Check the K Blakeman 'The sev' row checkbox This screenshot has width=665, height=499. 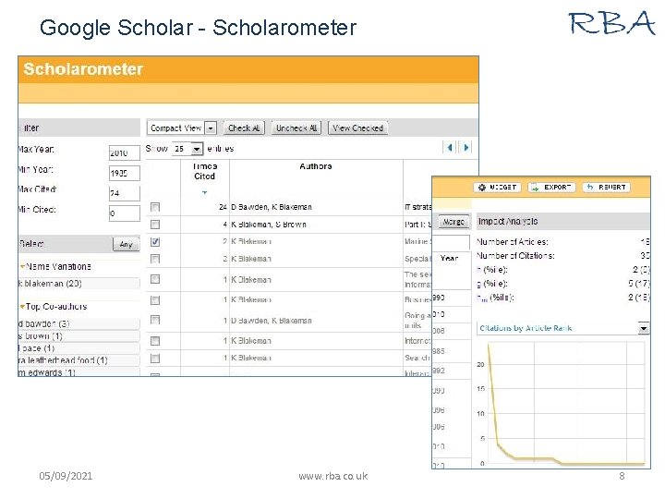pos(155,279)
